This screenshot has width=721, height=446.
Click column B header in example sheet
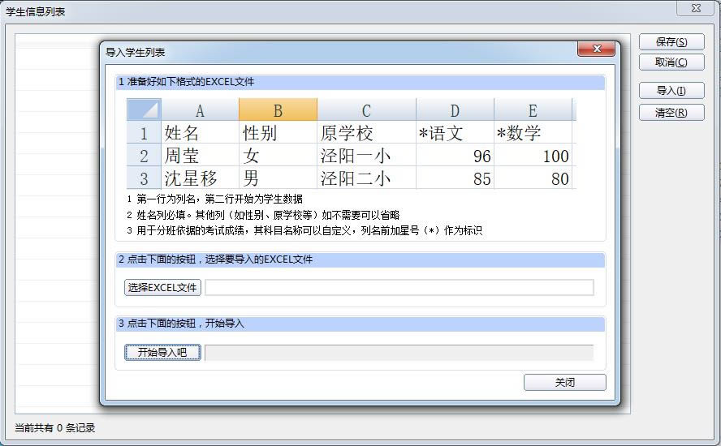click(x=278, y=110)
